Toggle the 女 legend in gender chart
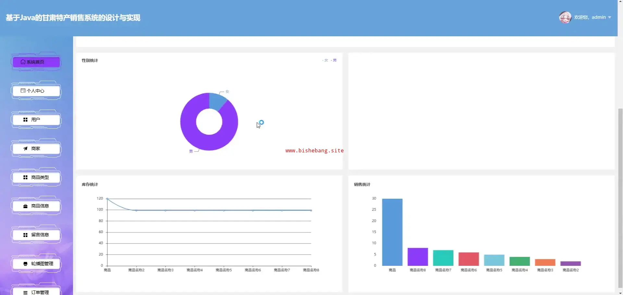The height and width of the screenshot is (295, 623). [325, 60]
